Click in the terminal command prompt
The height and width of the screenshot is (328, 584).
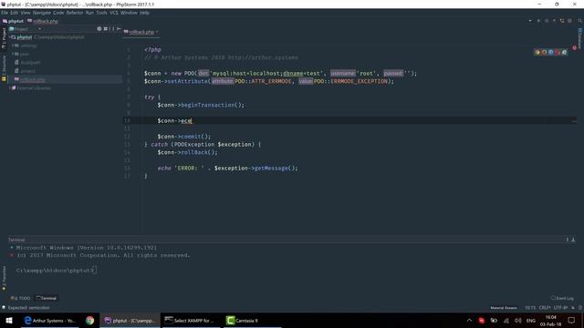tap(57, 271)
